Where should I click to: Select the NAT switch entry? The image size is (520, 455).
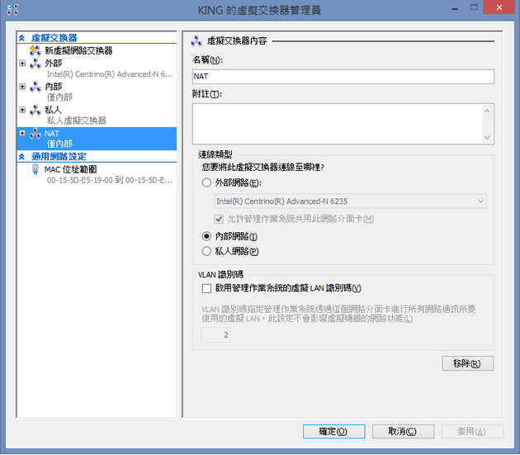pyautogui.click(x=97, y=139)
